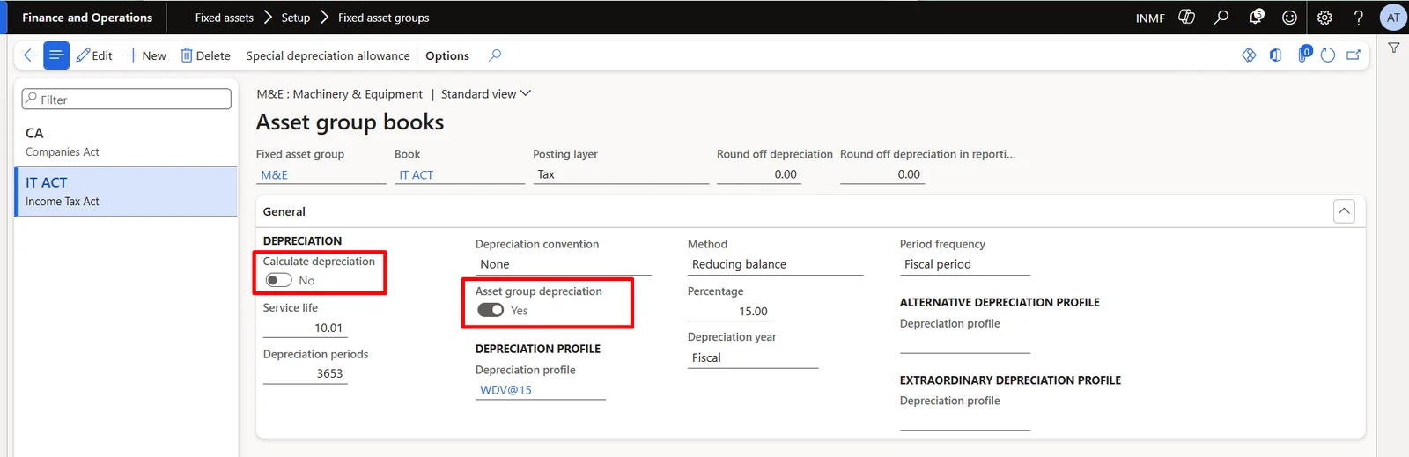Click Alternative depreciation profile field
This screenshot has height=457, width=1409.
(x=965, y=343)
